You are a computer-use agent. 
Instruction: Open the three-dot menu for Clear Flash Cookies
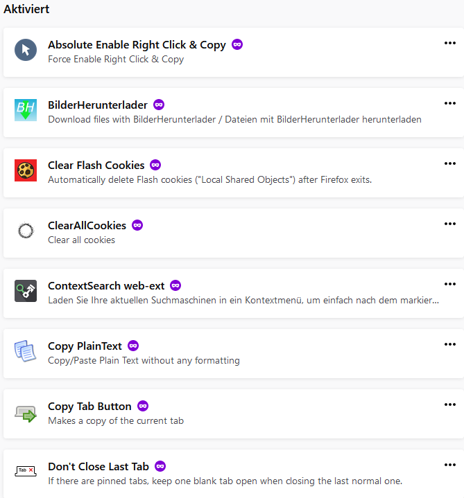tap(450, 163)
